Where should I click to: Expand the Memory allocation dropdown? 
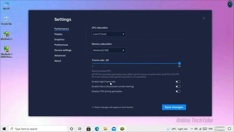(x=109, y=50)
